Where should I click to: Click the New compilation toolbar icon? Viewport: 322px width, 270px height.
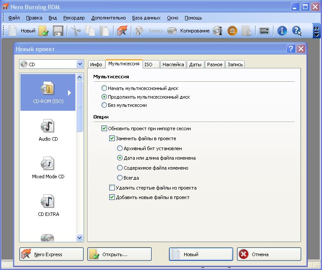[13, 31]
